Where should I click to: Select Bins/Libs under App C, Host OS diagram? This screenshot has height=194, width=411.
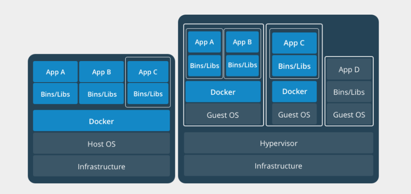tap(148, 93)
